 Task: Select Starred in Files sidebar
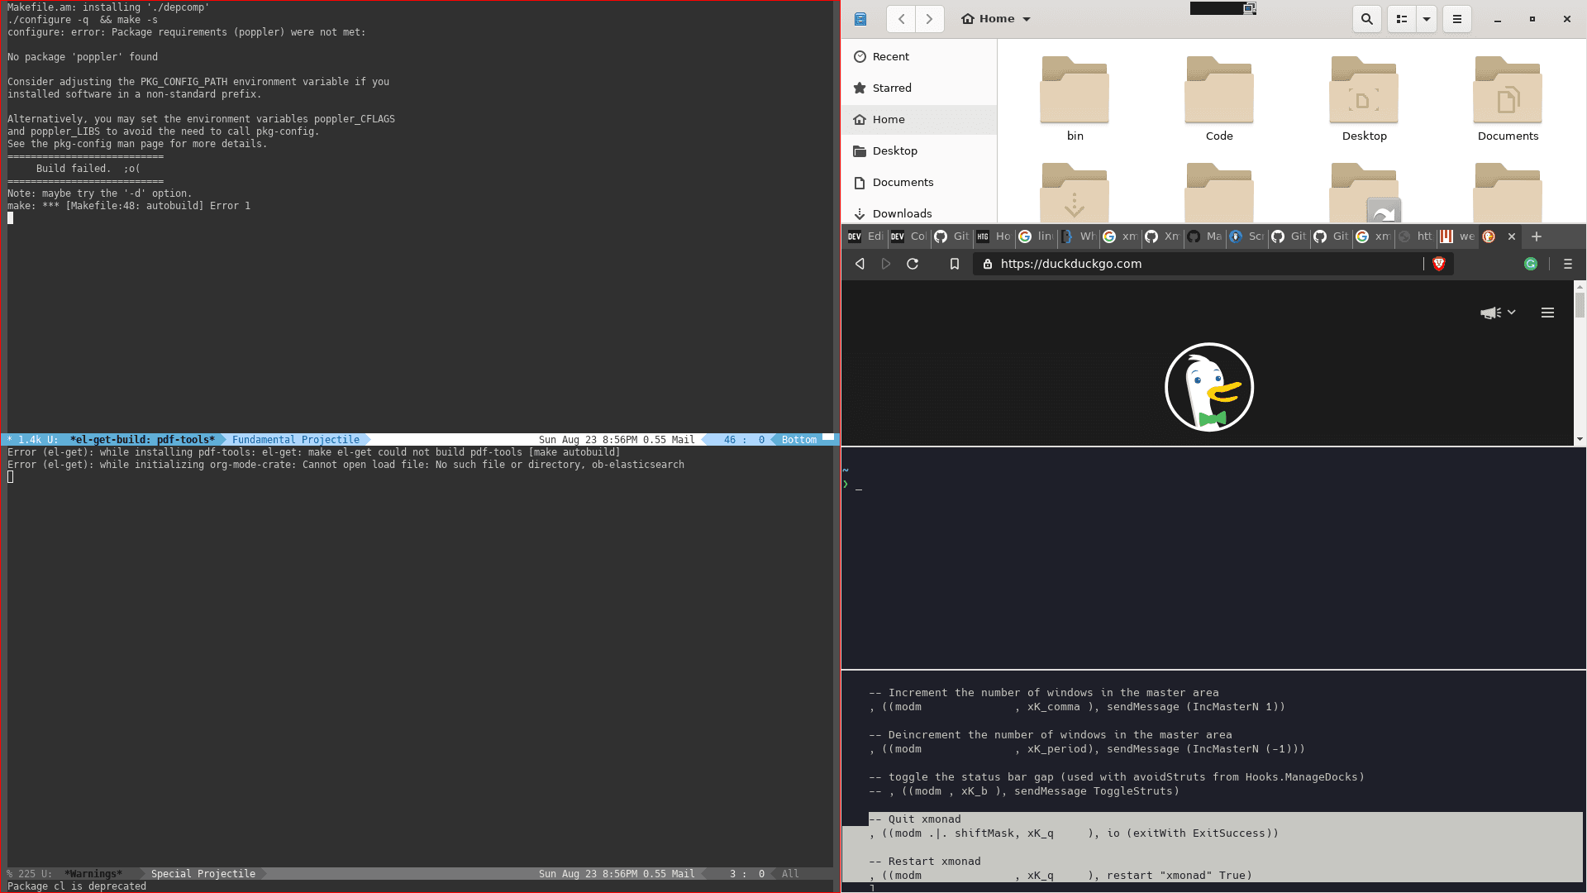(892, 88)
